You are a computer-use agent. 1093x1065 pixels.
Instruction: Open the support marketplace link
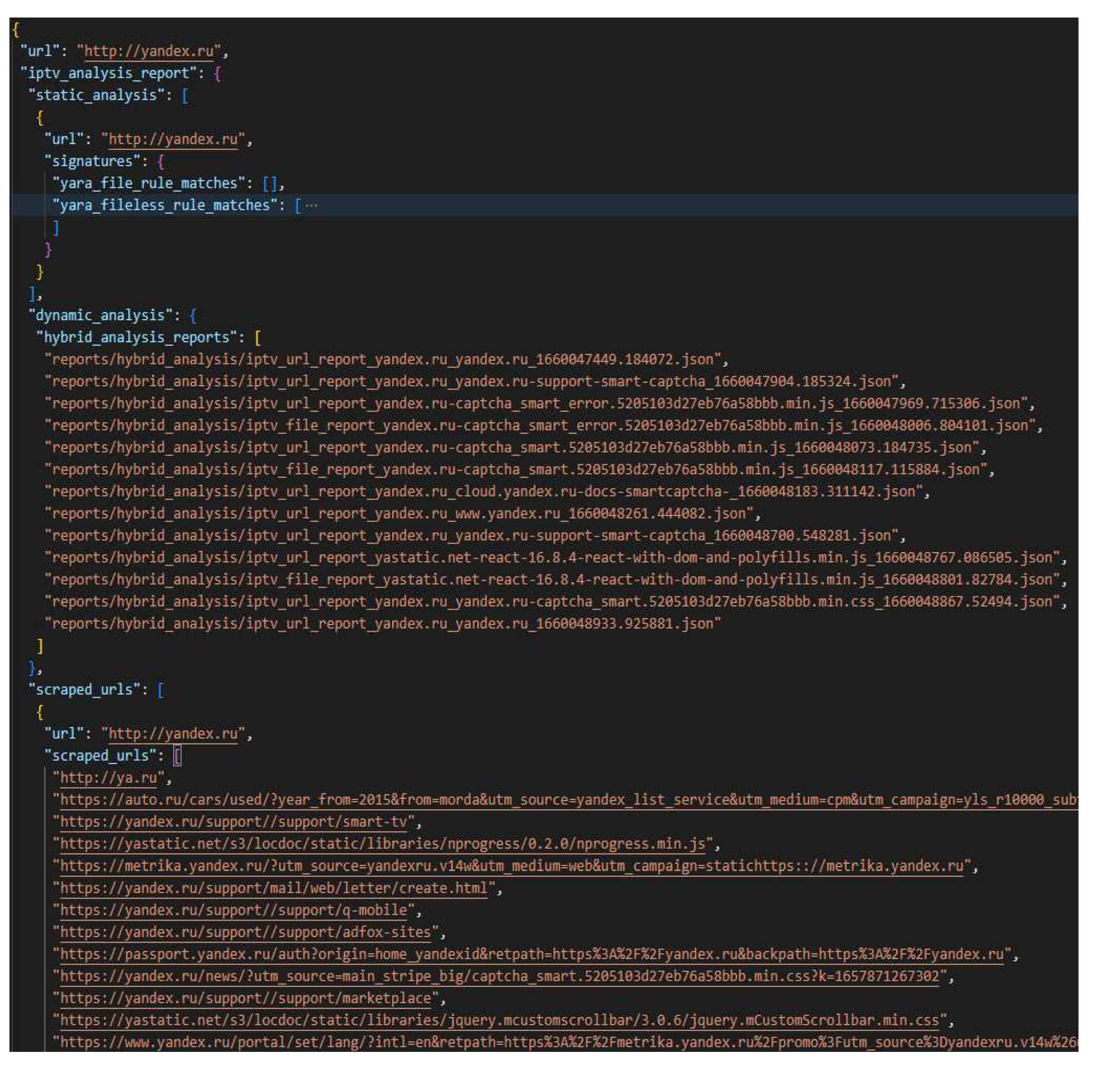tap(246, 998)
